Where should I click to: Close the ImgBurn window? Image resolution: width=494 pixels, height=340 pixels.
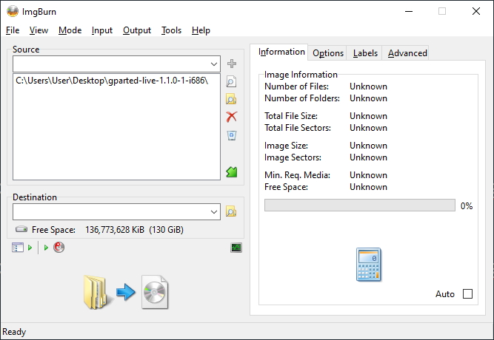click(x=476, y=11)
